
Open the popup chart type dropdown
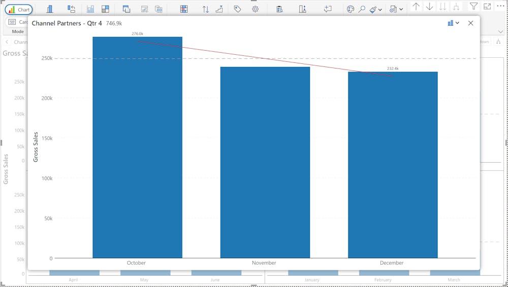[x=453, y=23]
